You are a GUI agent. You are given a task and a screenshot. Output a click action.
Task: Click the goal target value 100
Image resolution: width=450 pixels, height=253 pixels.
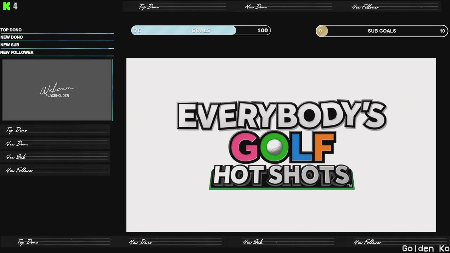(263, 30)
